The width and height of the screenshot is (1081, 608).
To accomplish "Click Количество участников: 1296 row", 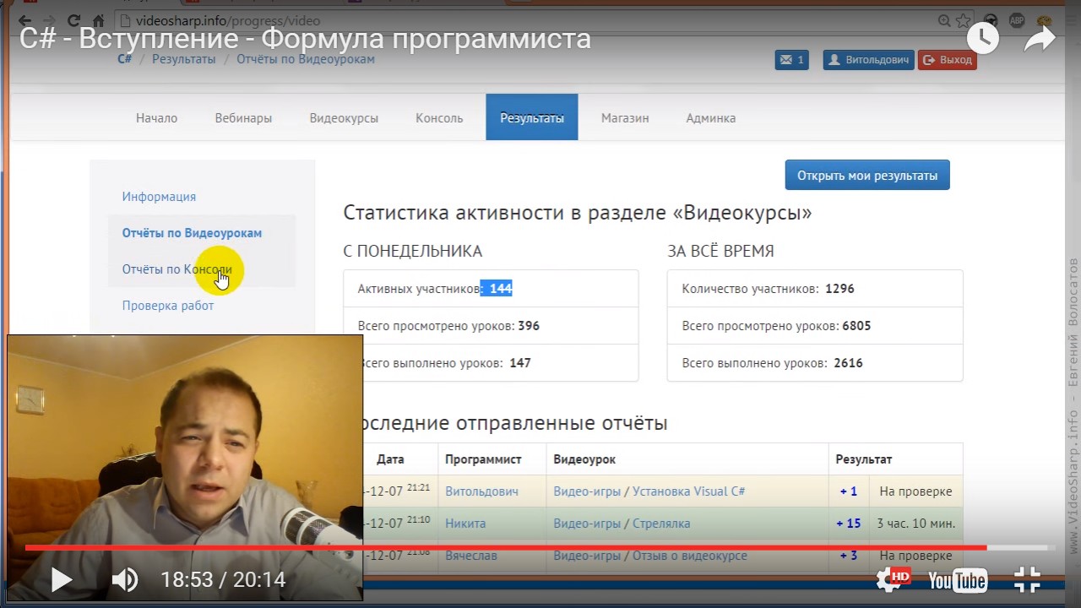I will (x=815, y=288).
